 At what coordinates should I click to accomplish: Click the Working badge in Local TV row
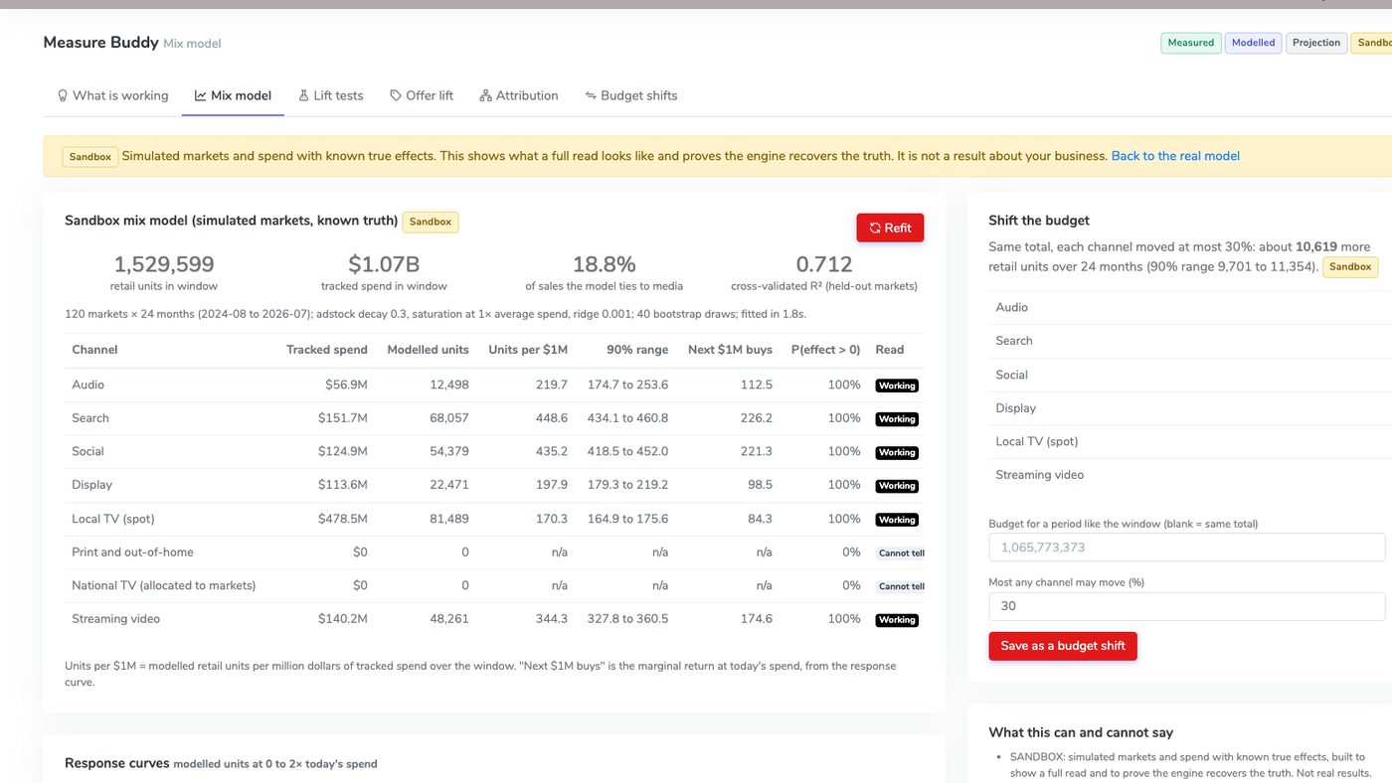coord(897,520)
